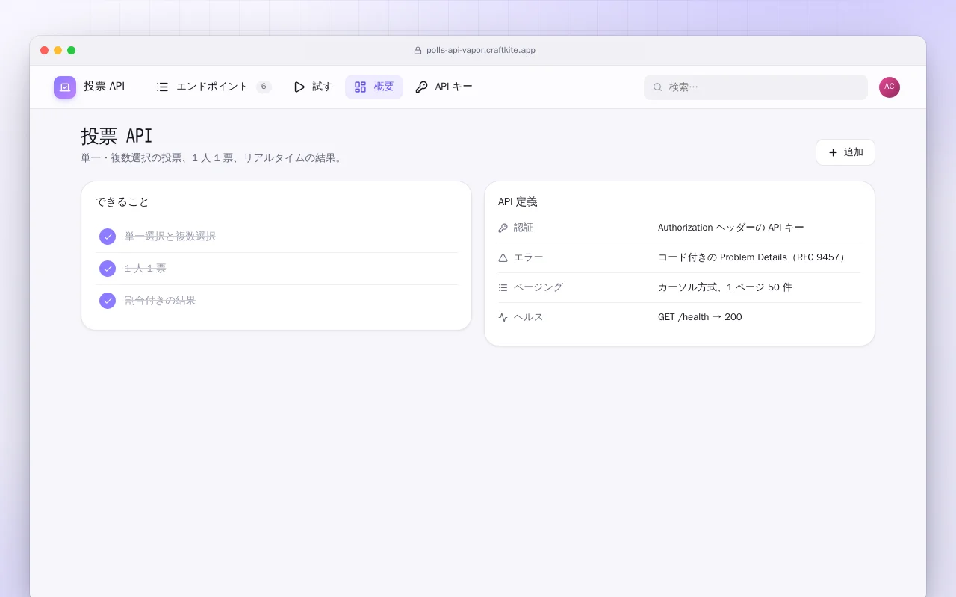Click the できること card title

tap(122, 202)
